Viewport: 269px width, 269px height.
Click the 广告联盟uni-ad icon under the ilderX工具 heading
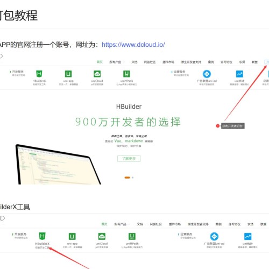(214, 236)
